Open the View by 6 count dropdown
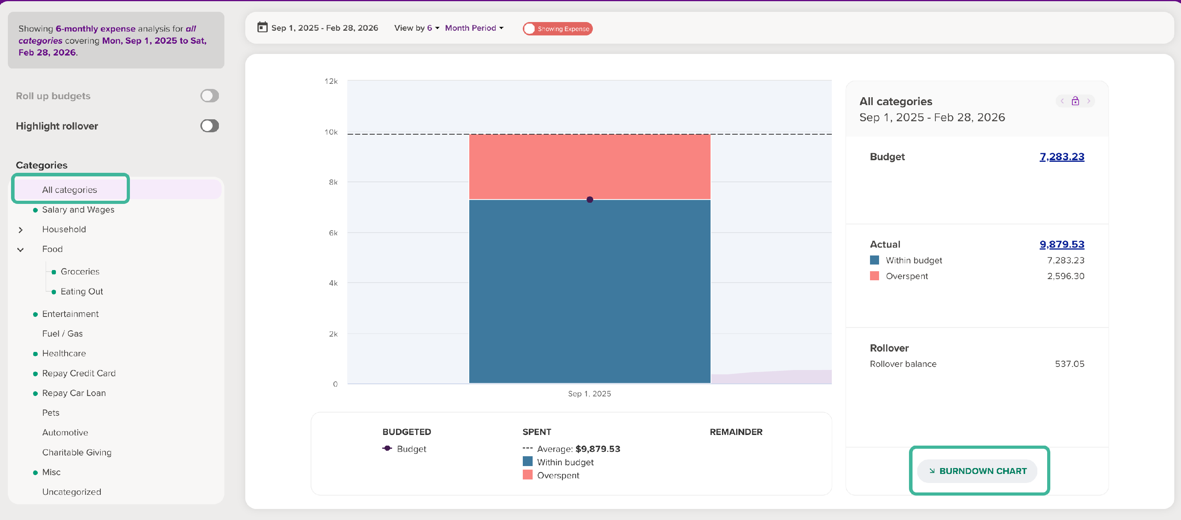Screen dimensions: 1181x520 click(x=433, y=28)
